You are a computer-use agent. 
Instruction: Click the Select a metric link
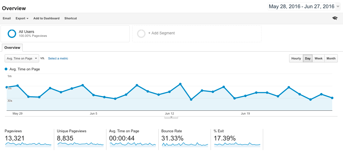[x=58, y=58]
